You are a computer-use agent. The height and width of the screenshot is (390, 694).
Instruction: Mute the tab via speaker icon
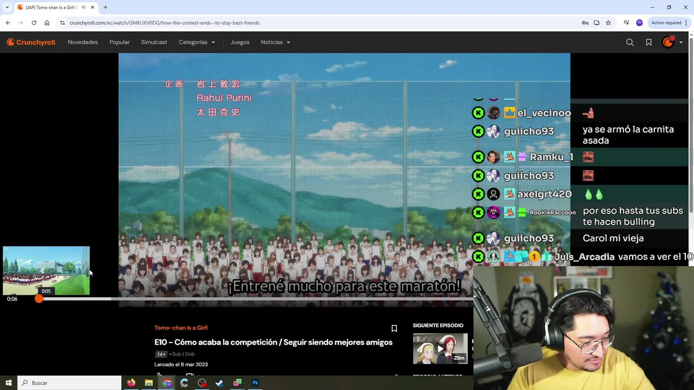tap(83, 8)
